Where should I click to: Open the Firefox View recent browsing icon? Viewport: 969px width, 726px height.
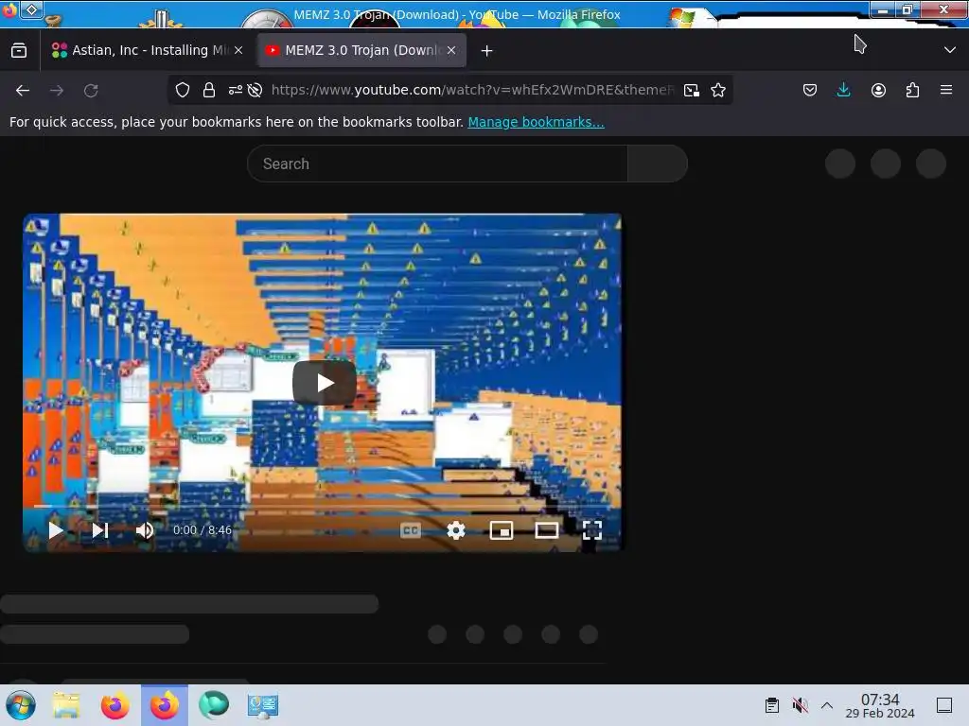pos(19,51)
